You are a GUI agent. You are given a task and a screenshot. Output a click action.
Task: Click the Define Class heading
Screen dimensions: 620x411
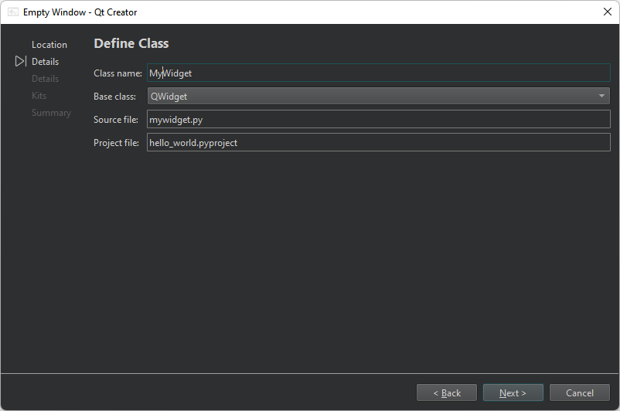pos(131,44)
